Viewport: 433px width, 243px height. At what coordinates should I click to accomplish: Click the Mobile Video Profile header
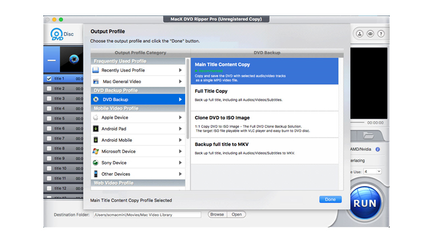click(x=138, y=109)
